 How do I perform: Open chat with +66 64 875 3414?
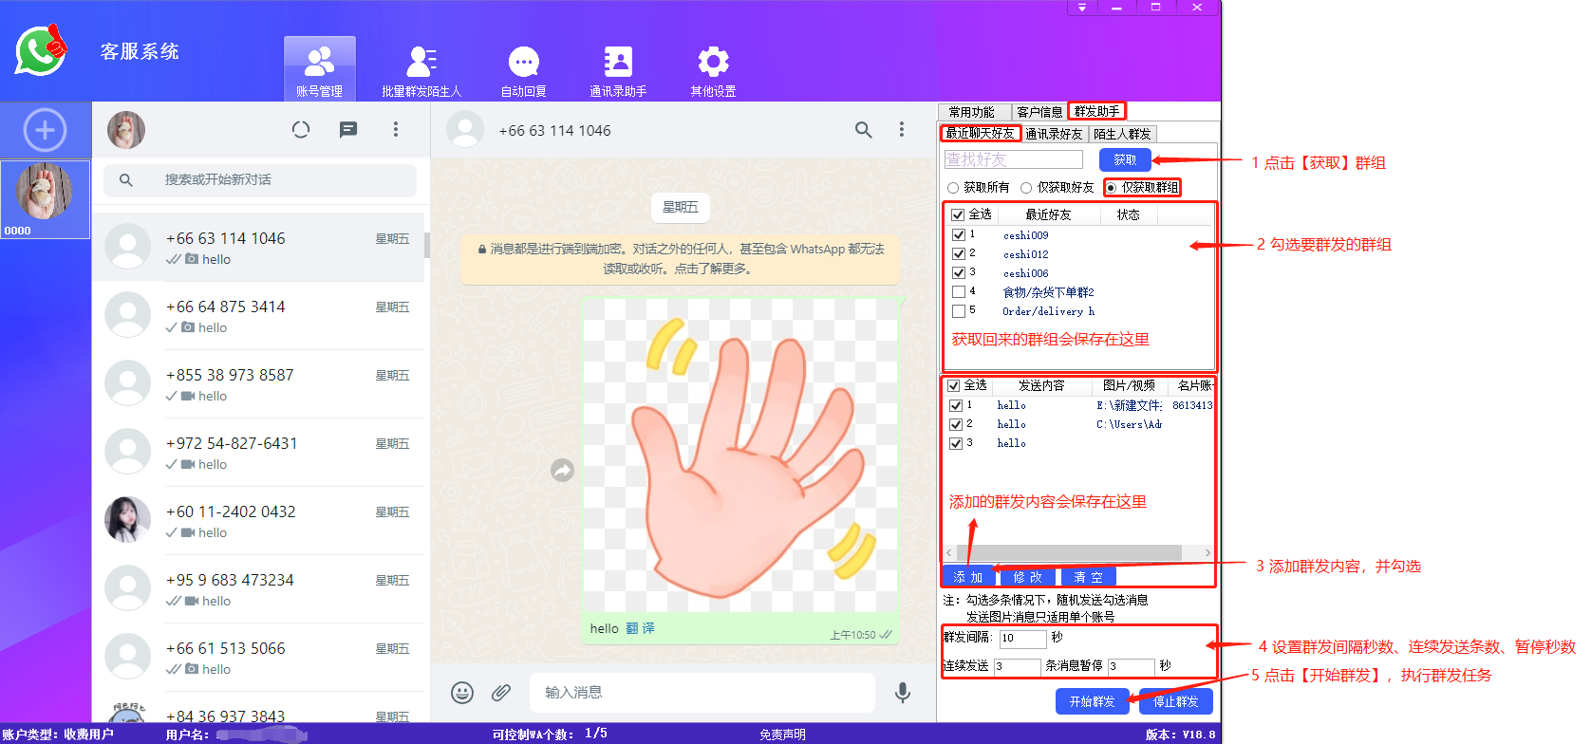pos(258,316)
